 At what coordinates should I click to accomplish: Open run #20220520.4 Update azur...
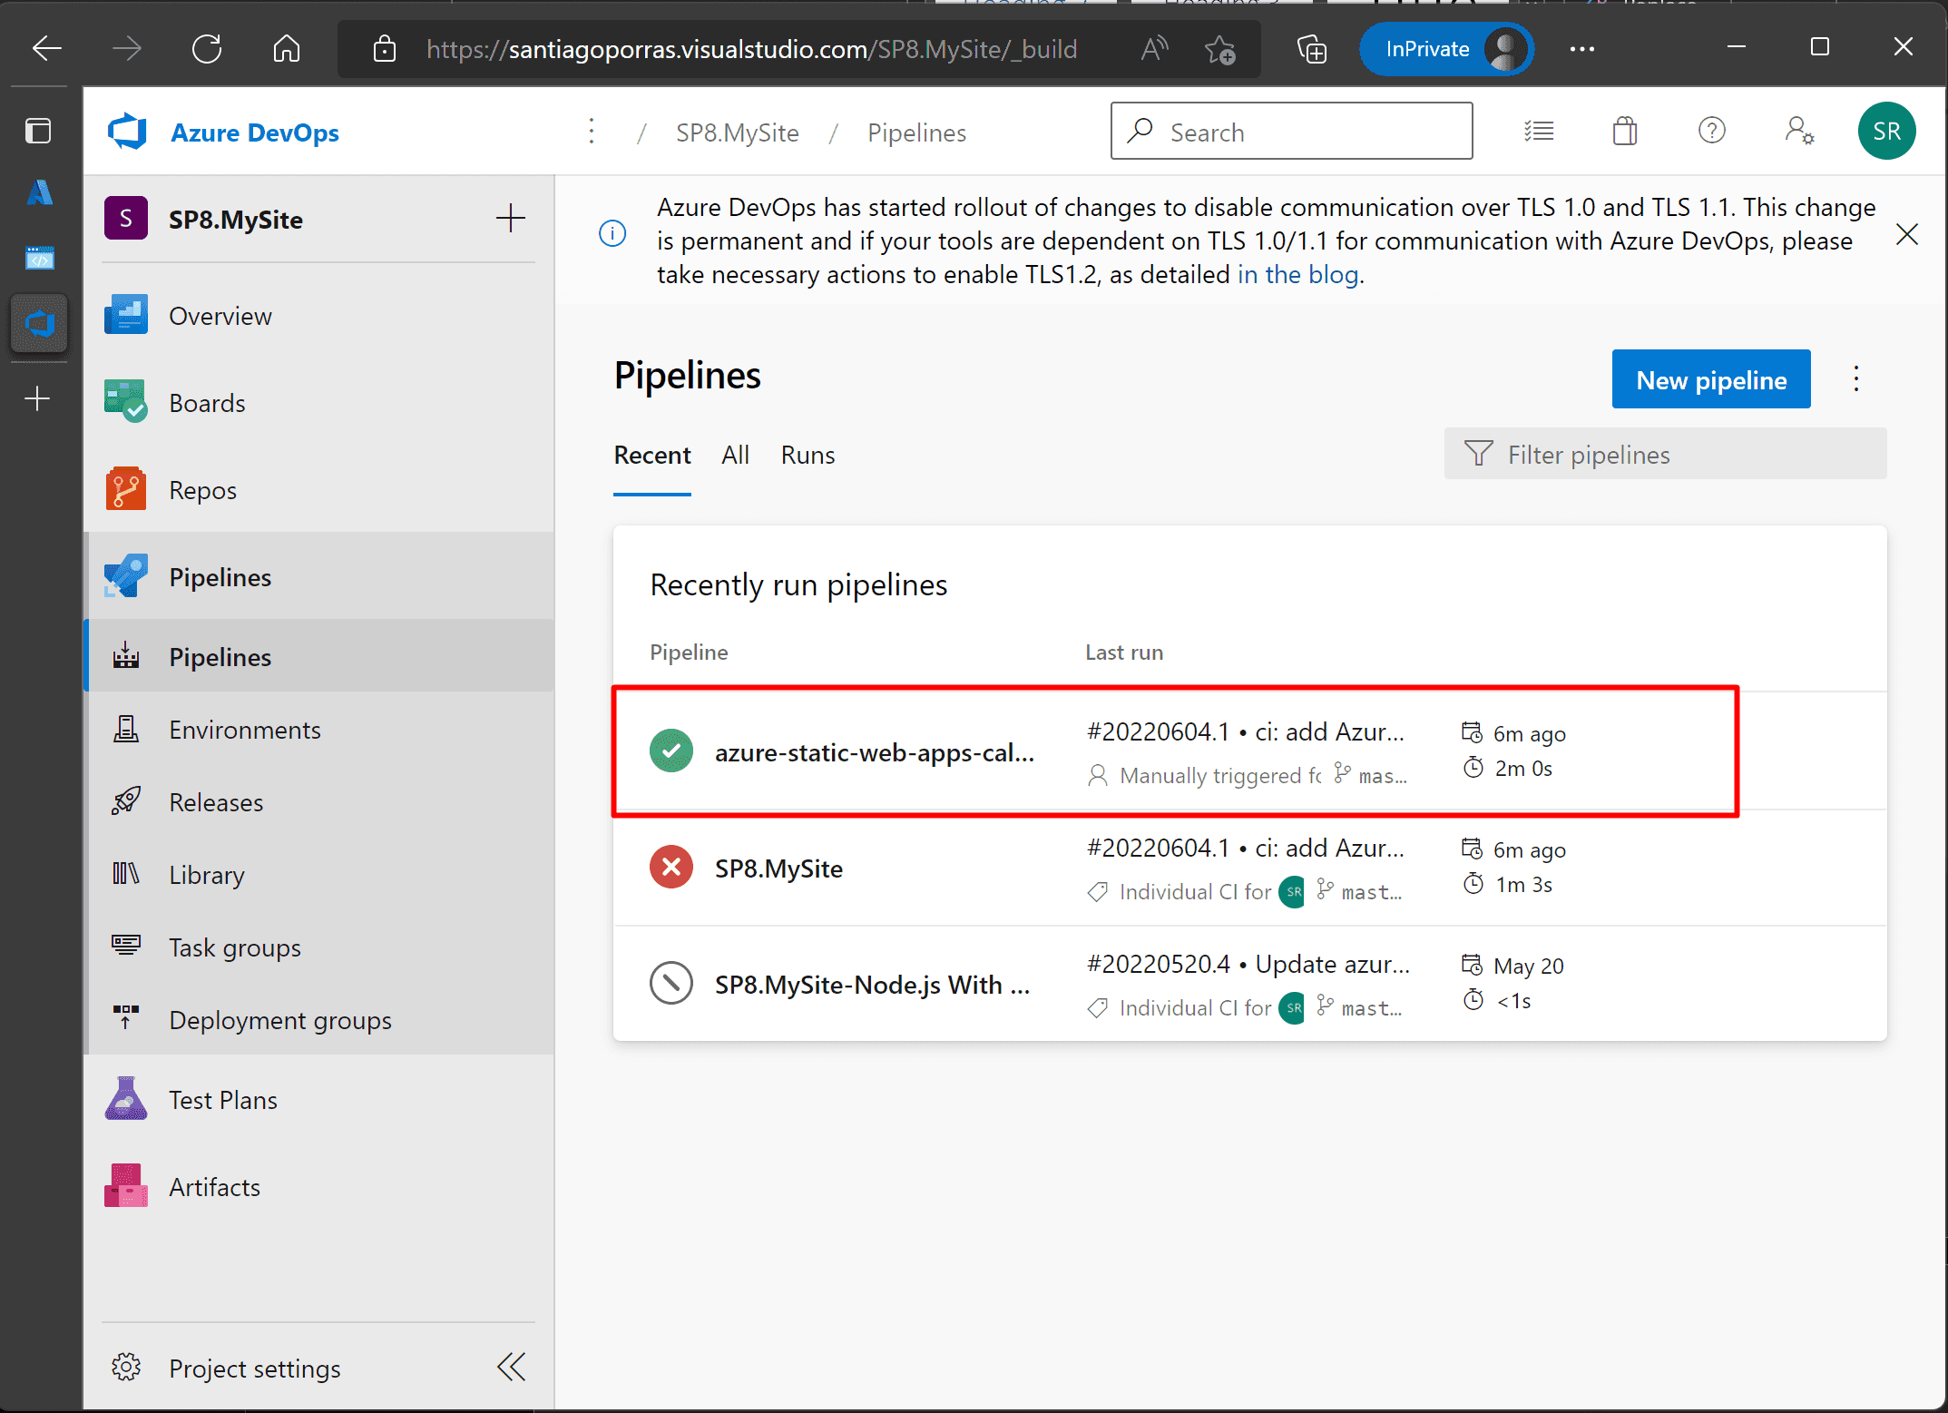point(1248,964)
